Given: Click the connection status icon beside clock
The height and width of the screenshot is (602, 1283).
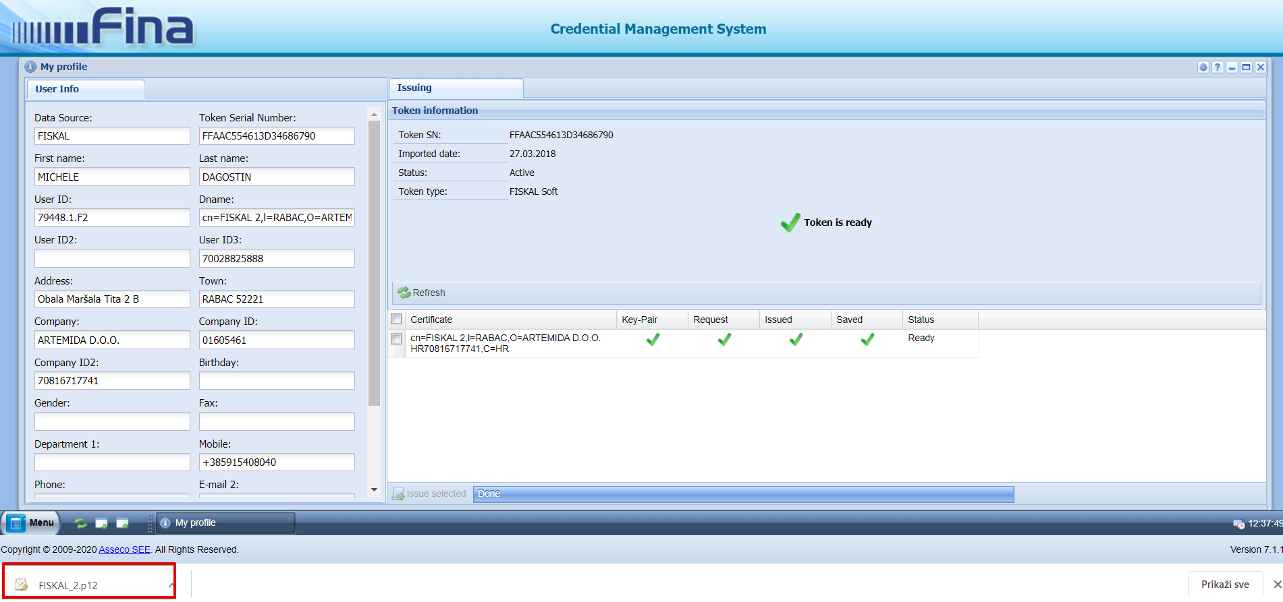Looking at the screenshot, I should pyautogui.click(x=1238, y=524).
